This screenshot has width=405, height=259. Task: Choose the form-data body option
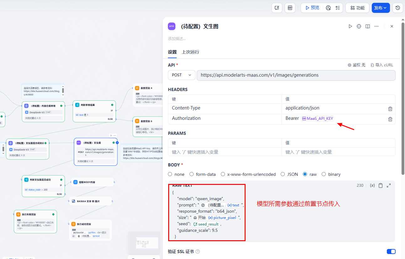(191, 174)
